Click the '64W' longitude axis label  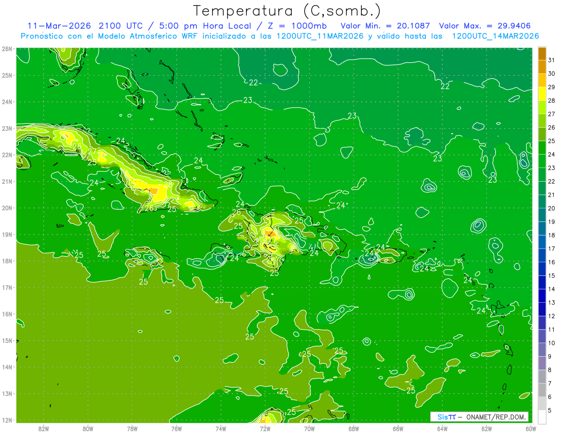click(x=442, y=428)
